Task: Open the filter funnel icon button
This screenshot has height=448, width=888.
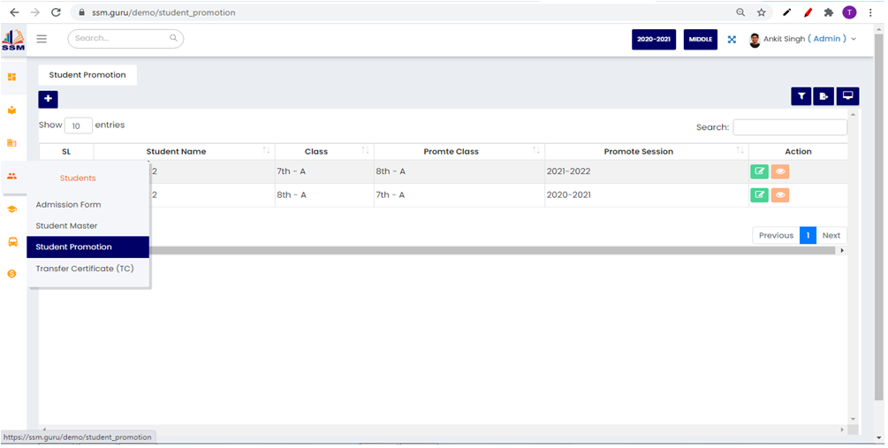Action: point(801,96)
